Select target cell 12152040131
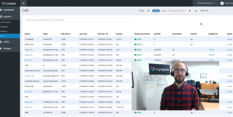233x117 pixels. click(x=48, y=113)
